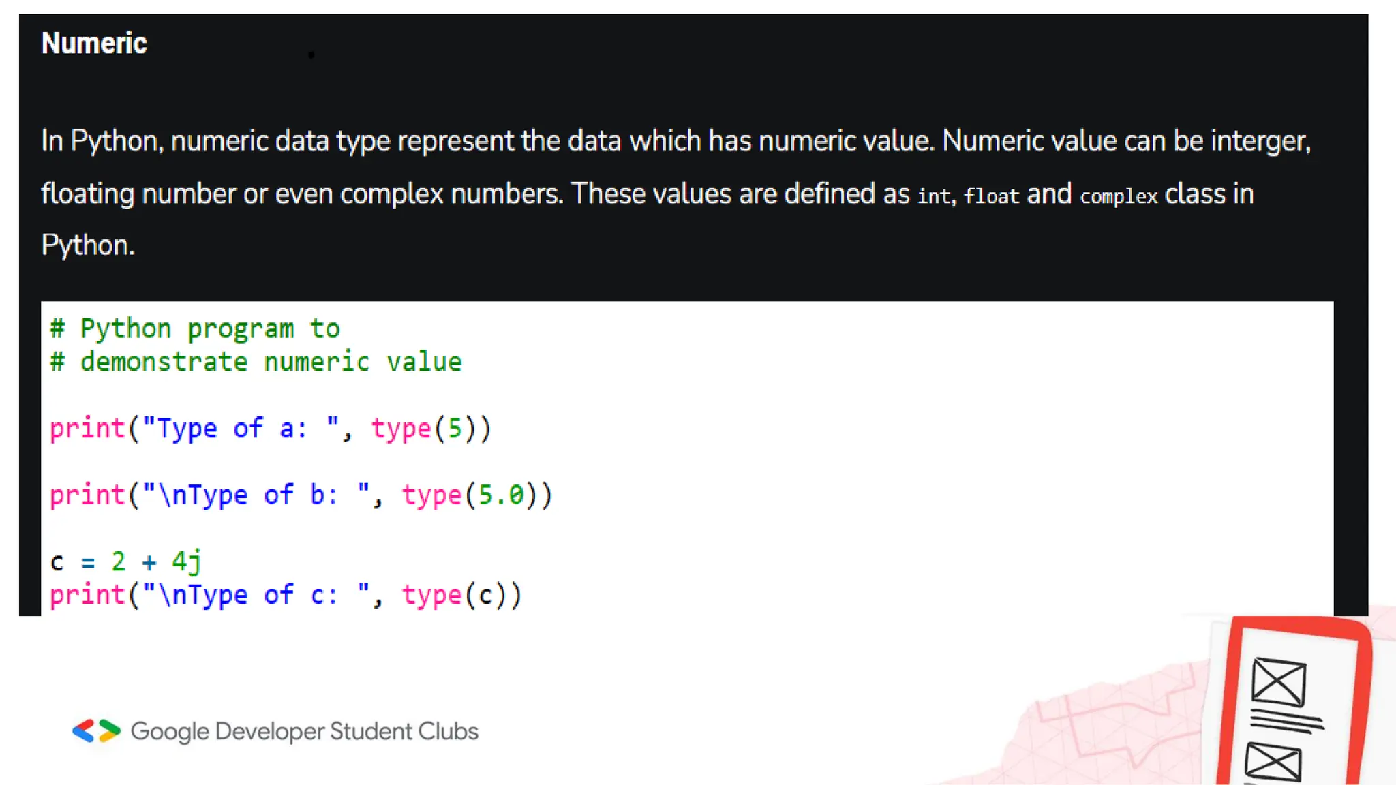Click the Numeric heading
Viewport: 1396px width, 785px height.
point(94,44)
